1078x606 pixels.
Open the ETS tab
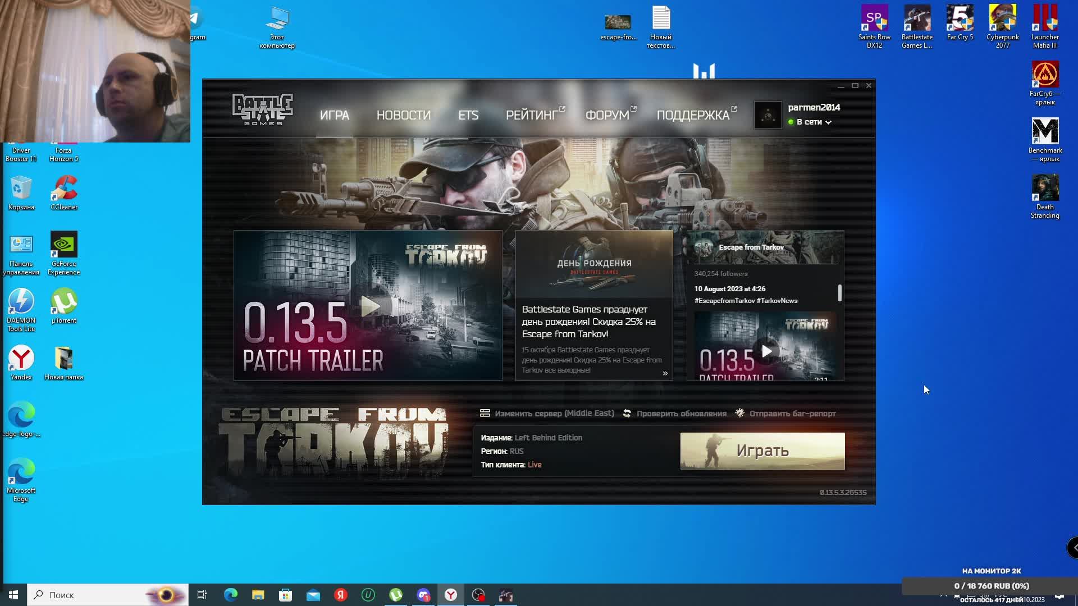tap(468, 116)
